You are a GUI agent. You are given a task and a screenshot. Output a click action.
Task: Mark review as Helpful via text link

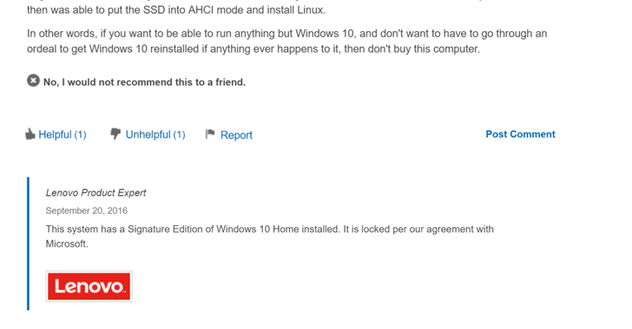tap(63, 135)
